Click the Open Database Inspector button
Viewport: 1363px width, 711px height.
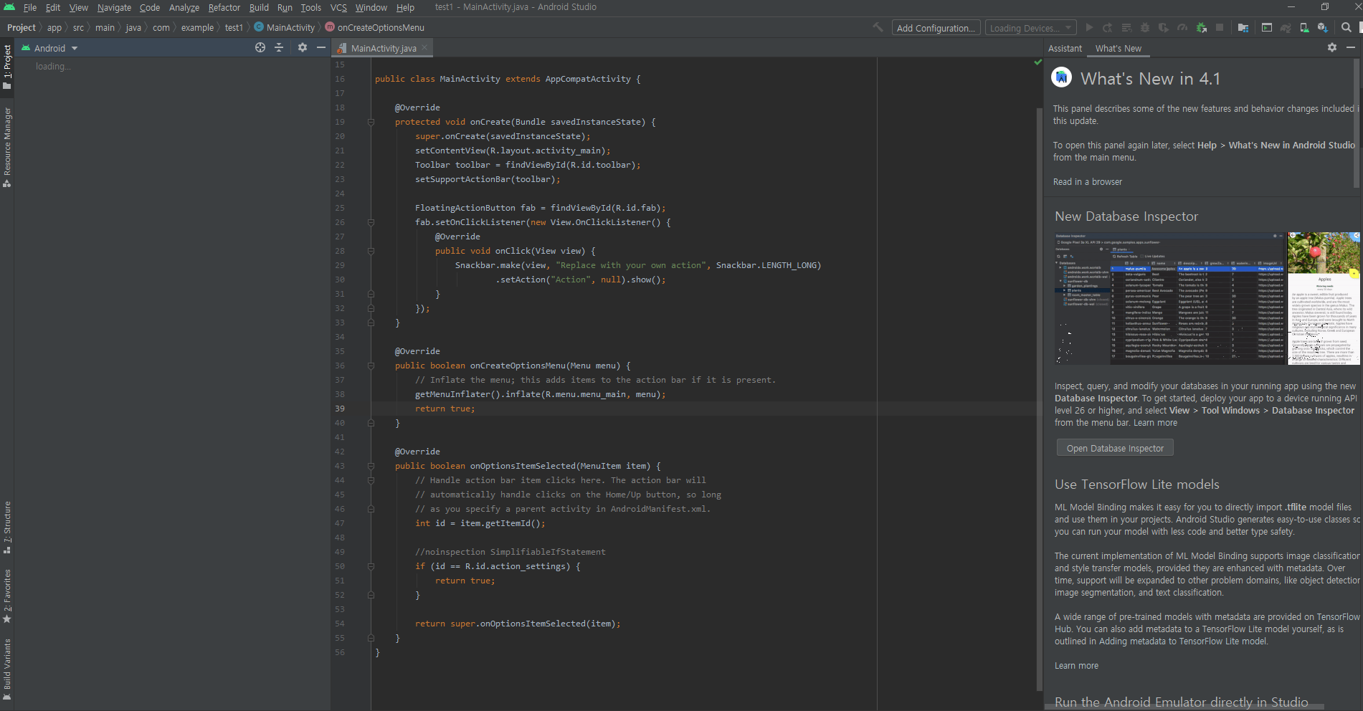tap(1115, 448)
